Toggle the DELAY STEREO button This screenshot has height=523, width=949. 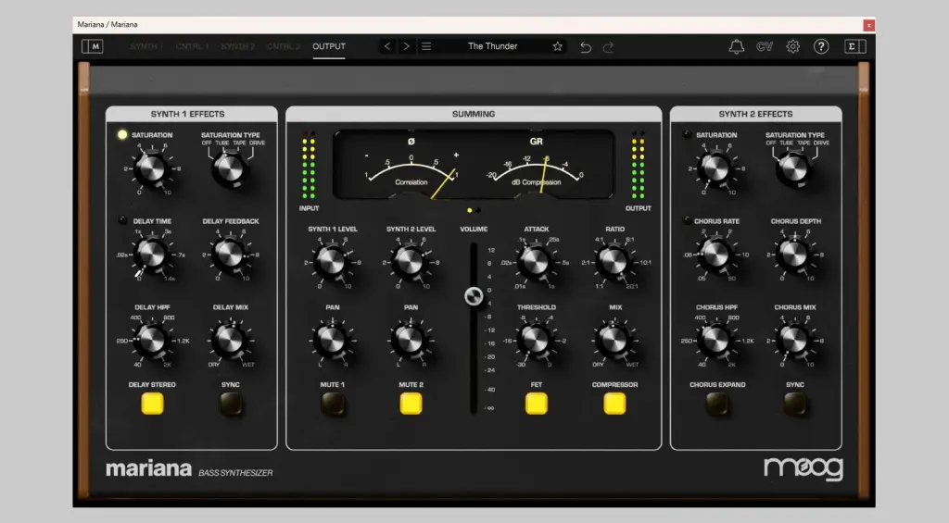point(152,404)
